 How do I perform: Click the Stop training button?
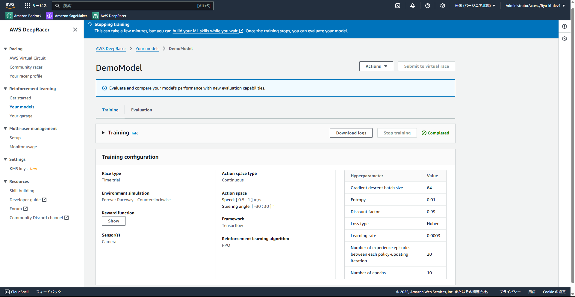397,133
